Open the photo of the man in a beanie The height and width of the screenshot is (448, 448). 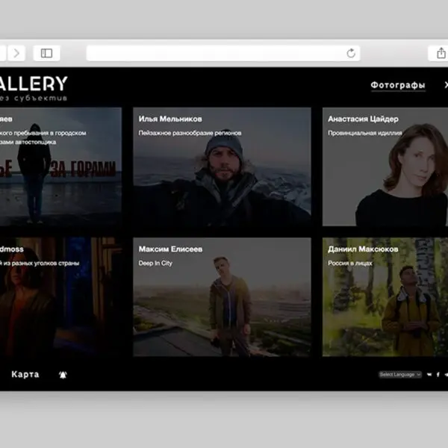pyautogui.click(x=222, y=179)
